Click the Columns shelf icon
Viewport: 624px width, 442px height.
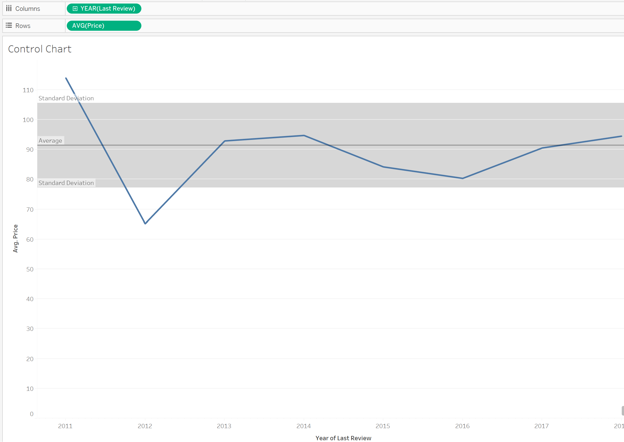(9, 8)
